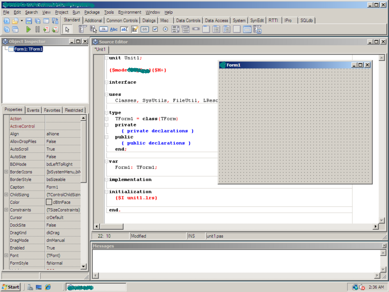Viewport: 389px width, 292px height.
Task: Expand the BorderIcons property
Action: pos(6,172)
